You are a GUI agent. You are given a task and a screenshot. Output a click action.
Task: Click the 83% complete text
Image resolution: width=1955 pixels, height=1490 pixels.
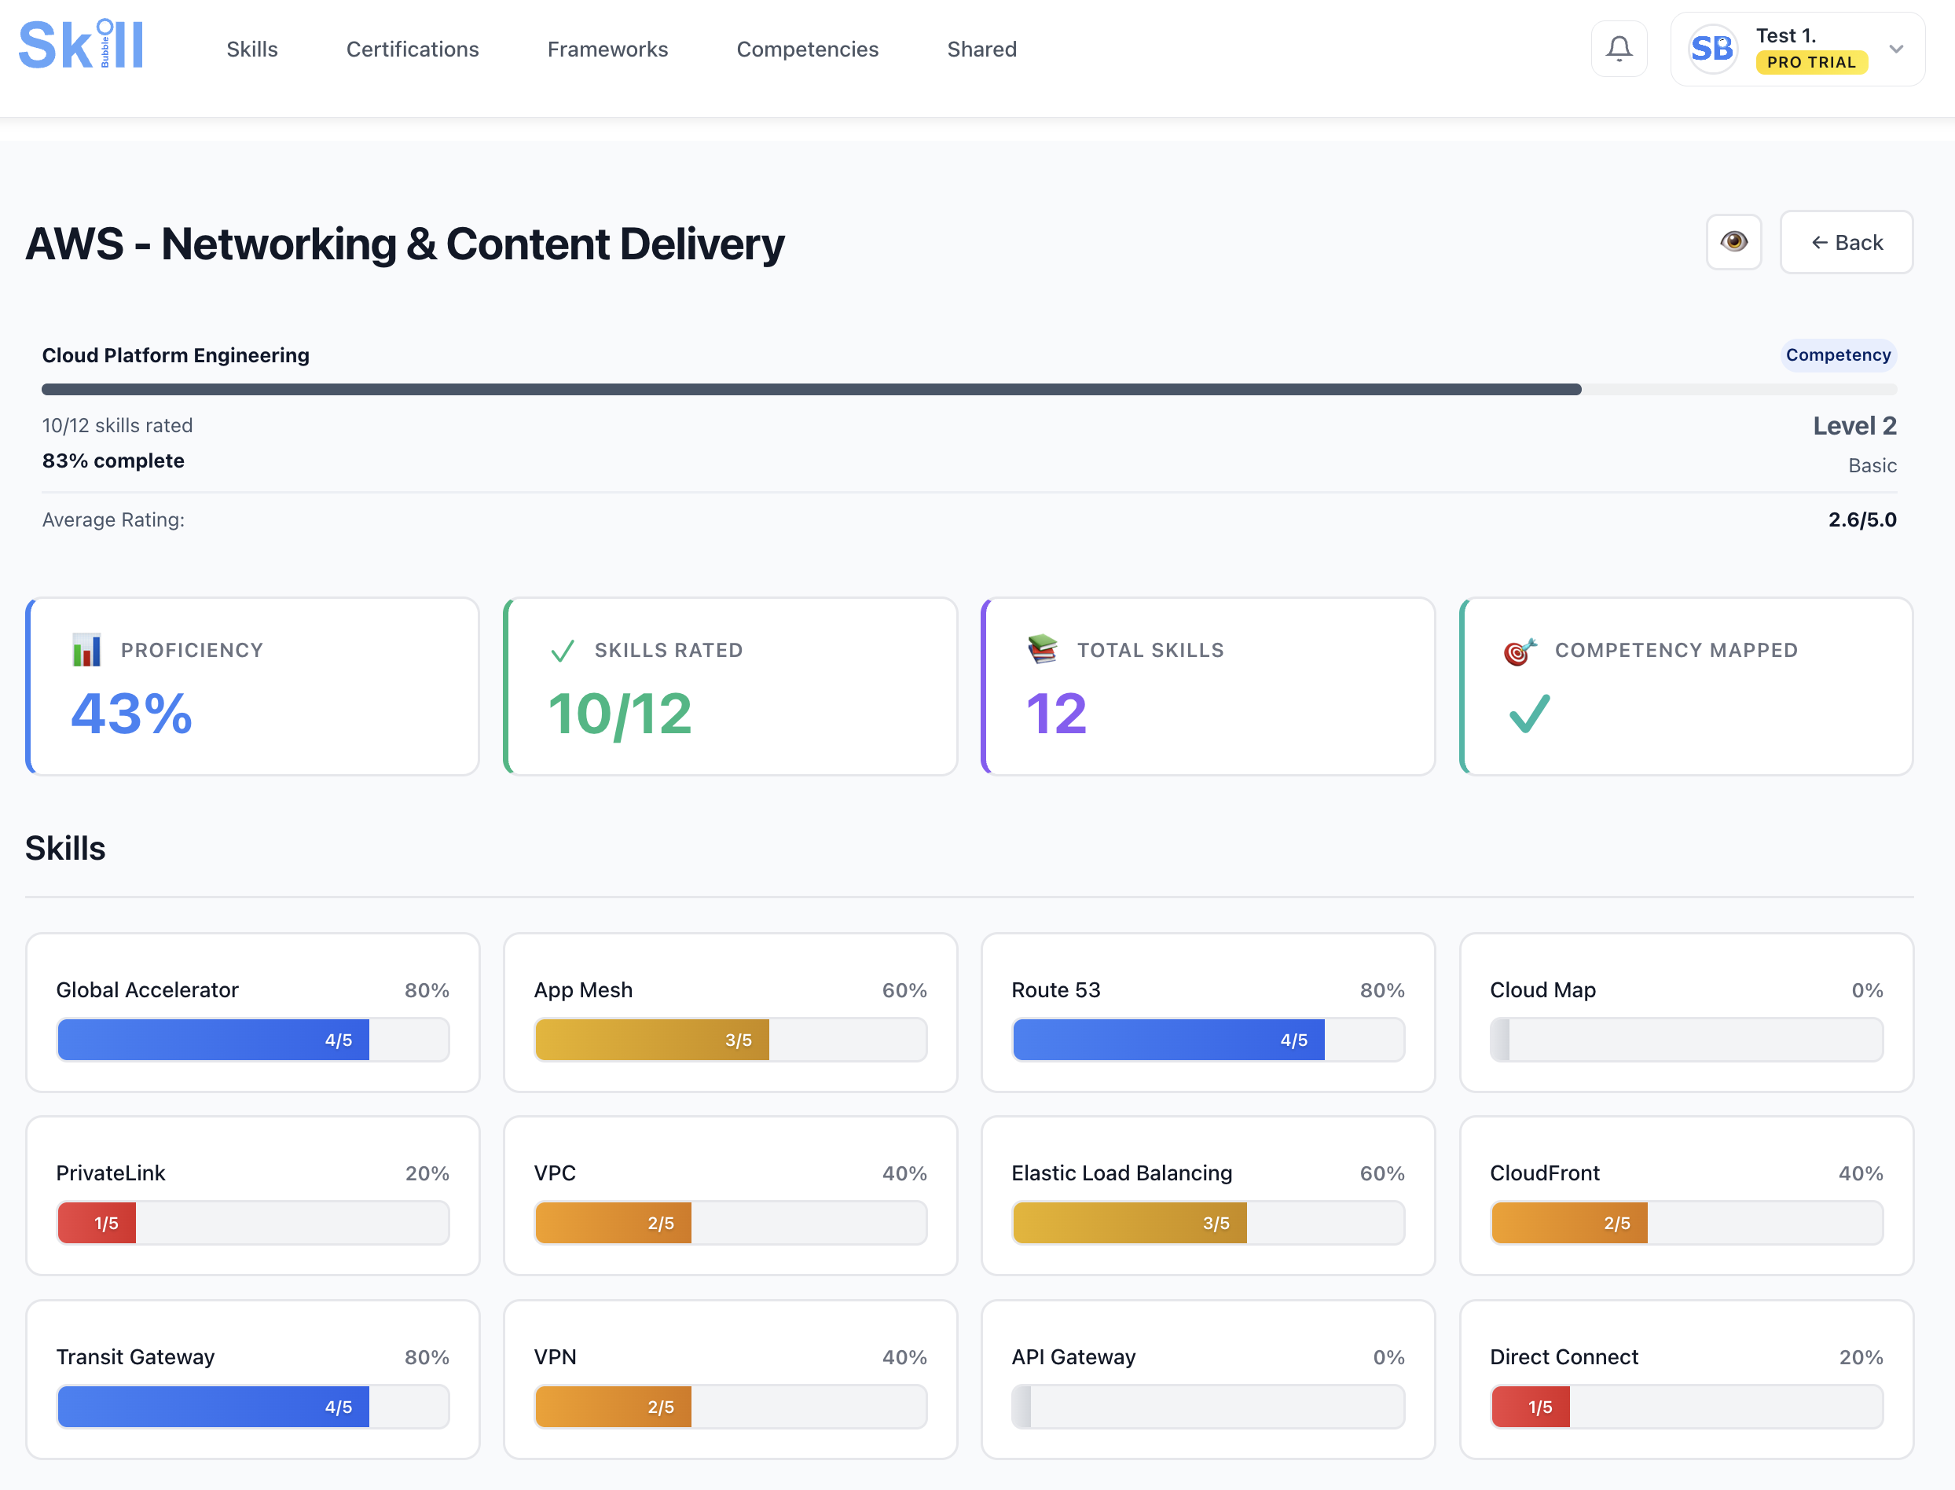point(113,461)
